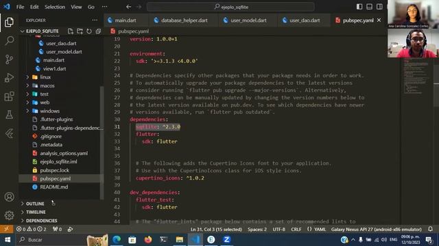
Task: Open the Manage gear settings
Action: 9,215
